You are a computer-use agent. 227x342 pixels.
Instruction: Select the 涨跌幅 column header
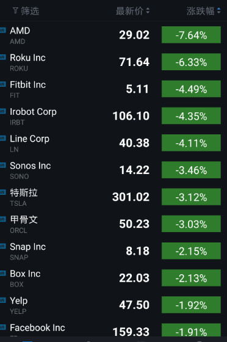200,11
